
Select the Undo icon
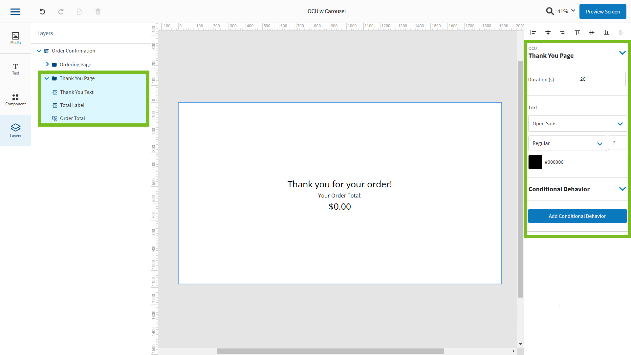pyautogui.click(x=42, y=11)
